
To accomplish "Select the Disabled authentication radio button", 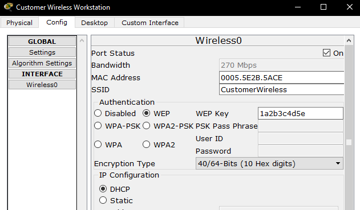I will tap(98, 113).
